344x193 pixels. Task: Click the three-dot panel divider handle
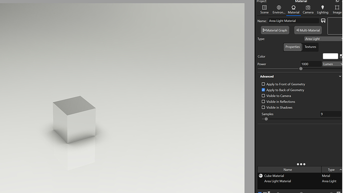[301, 164]
